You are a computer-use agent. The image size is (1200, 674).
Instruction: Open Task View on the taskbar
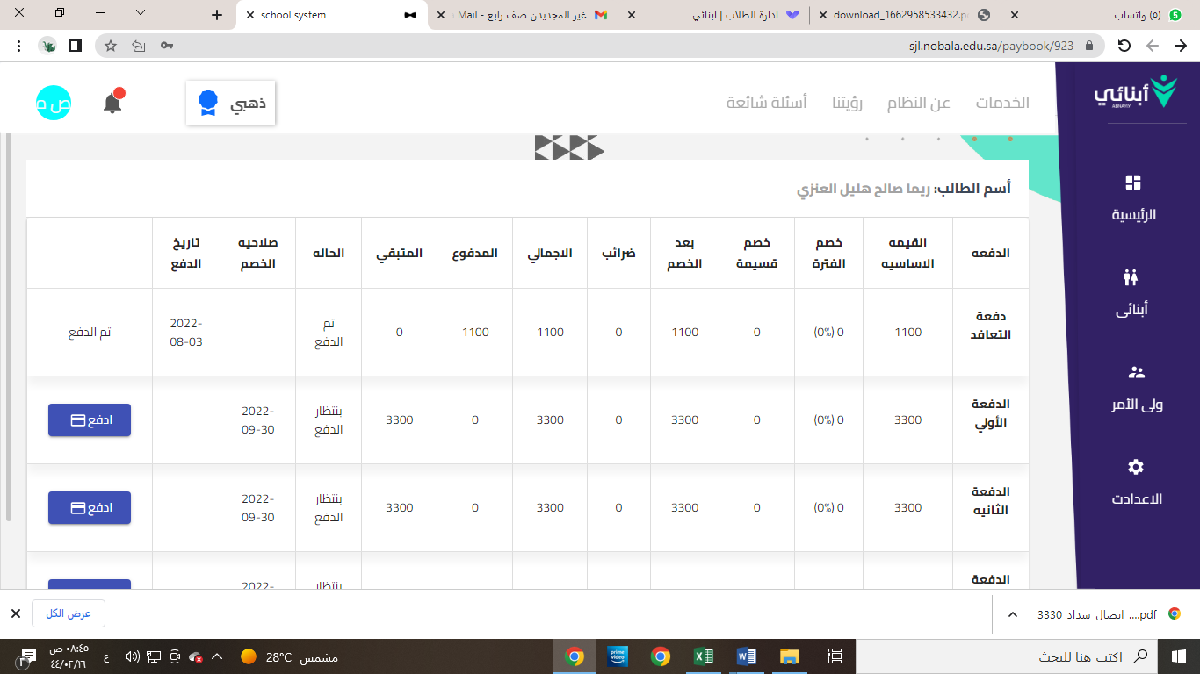[835, 656]
